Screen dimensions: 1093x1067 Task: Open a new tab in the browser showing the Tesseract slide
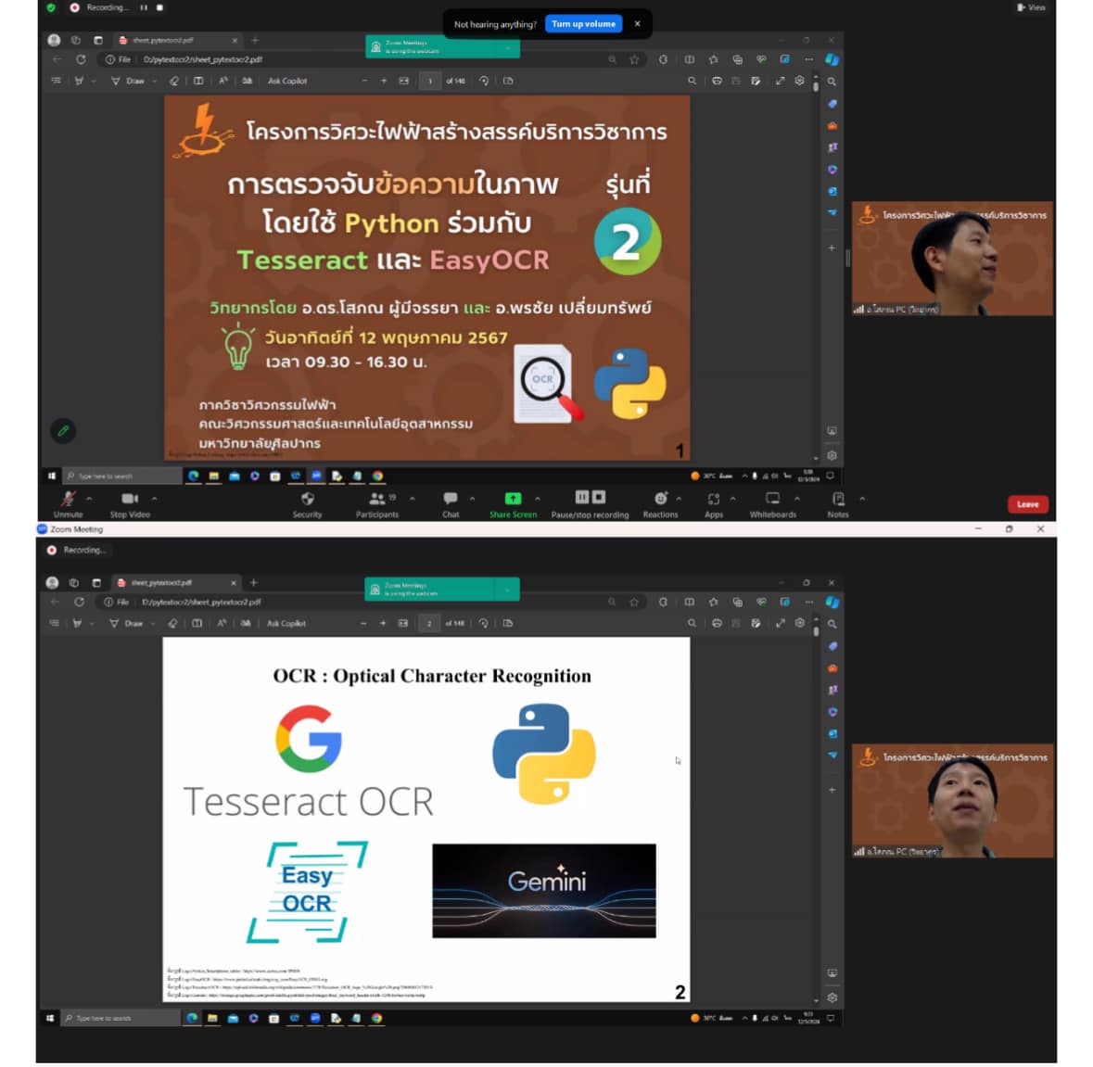254,583
